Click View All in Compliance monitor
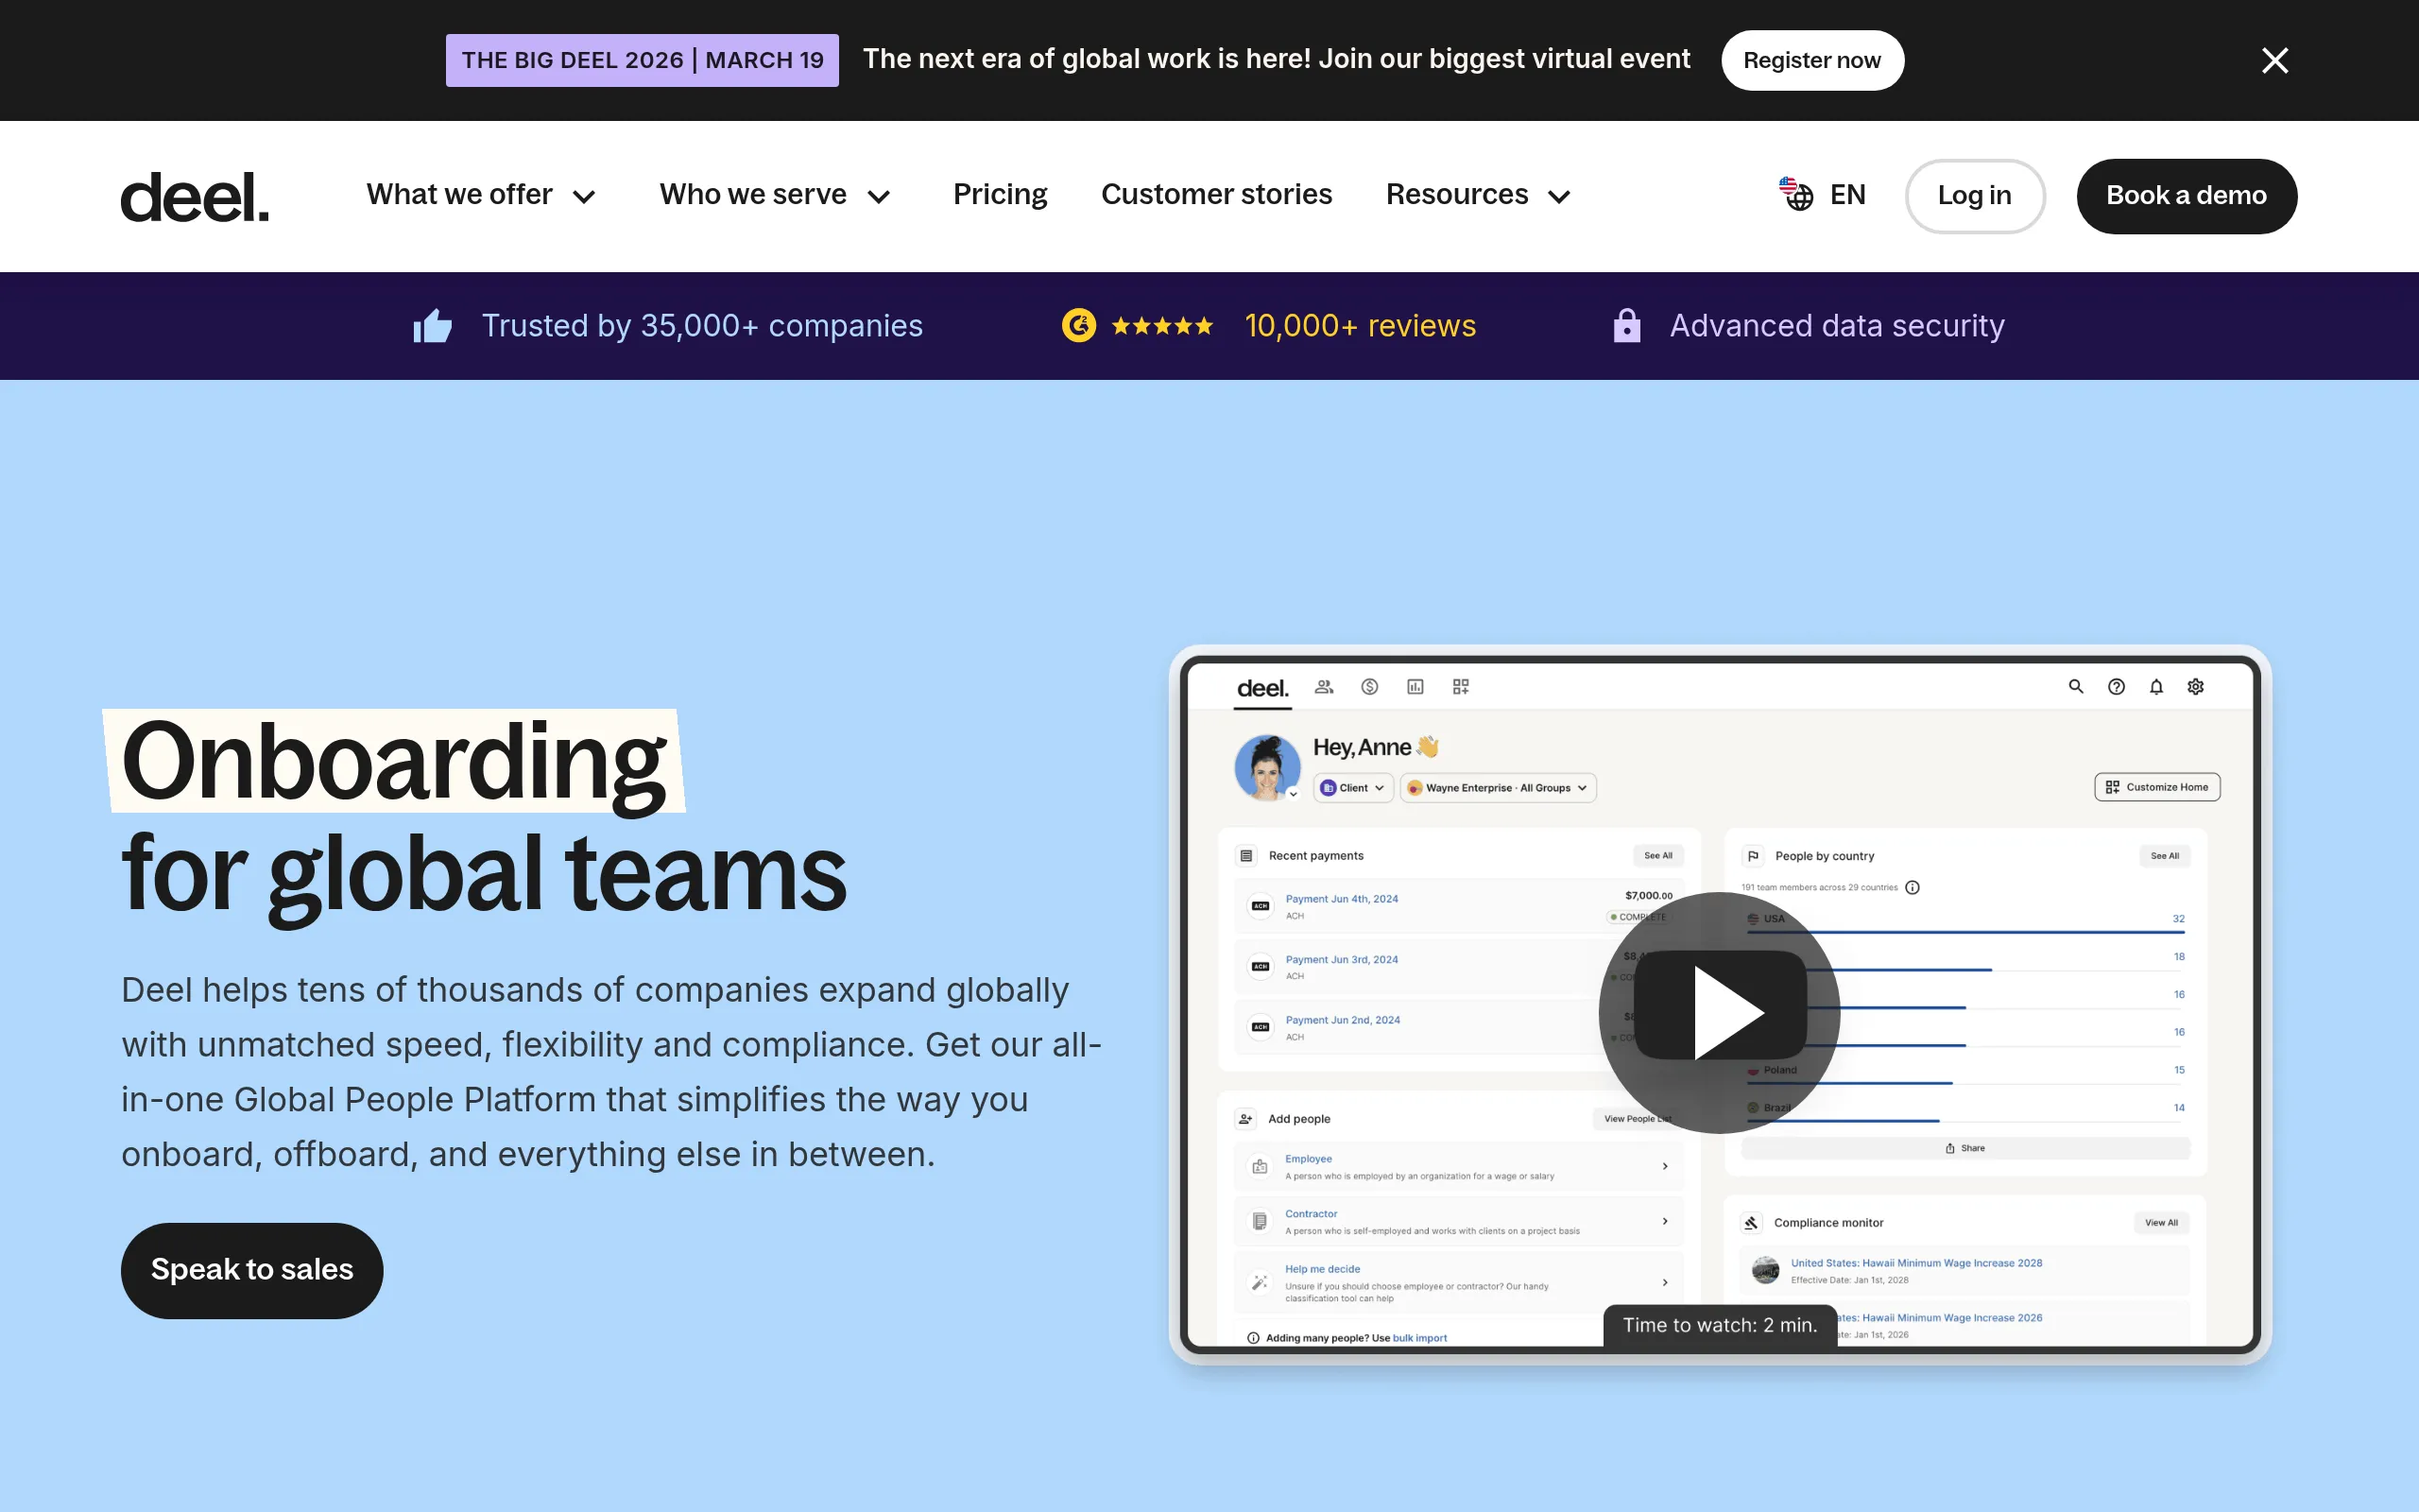The width and height of the screenshot is (2419, 1512). (2160, 1223)
